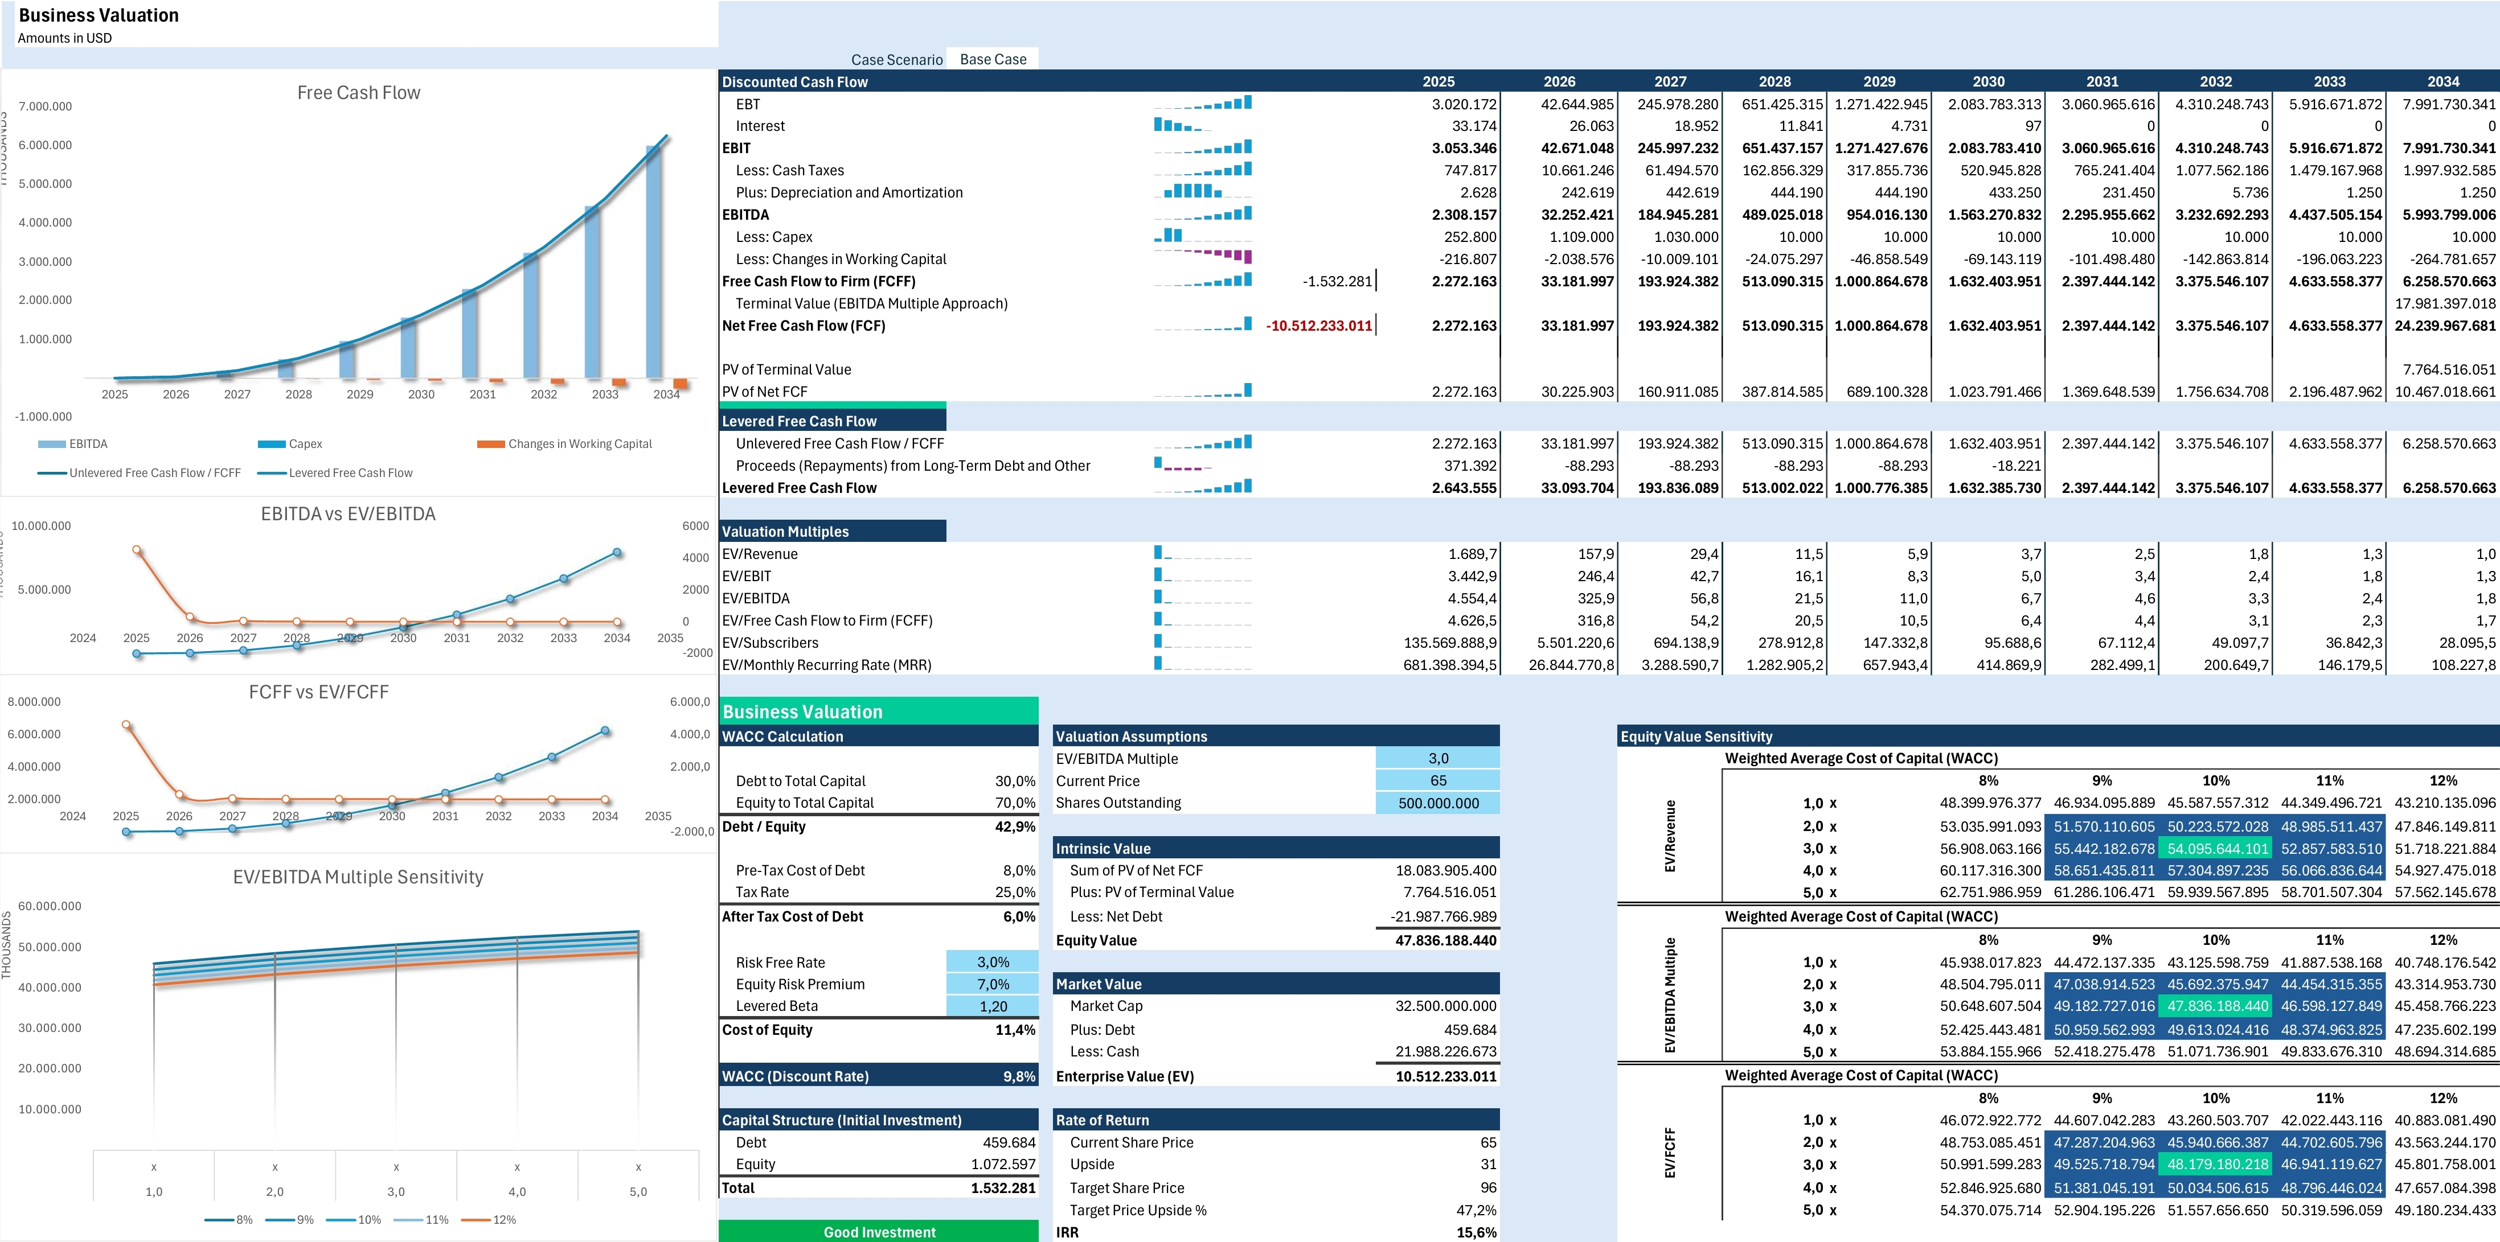Click the 10% legend entry in sensitivity chart
Viewport: 2500px width, 1242px height.
point(354,1220)
